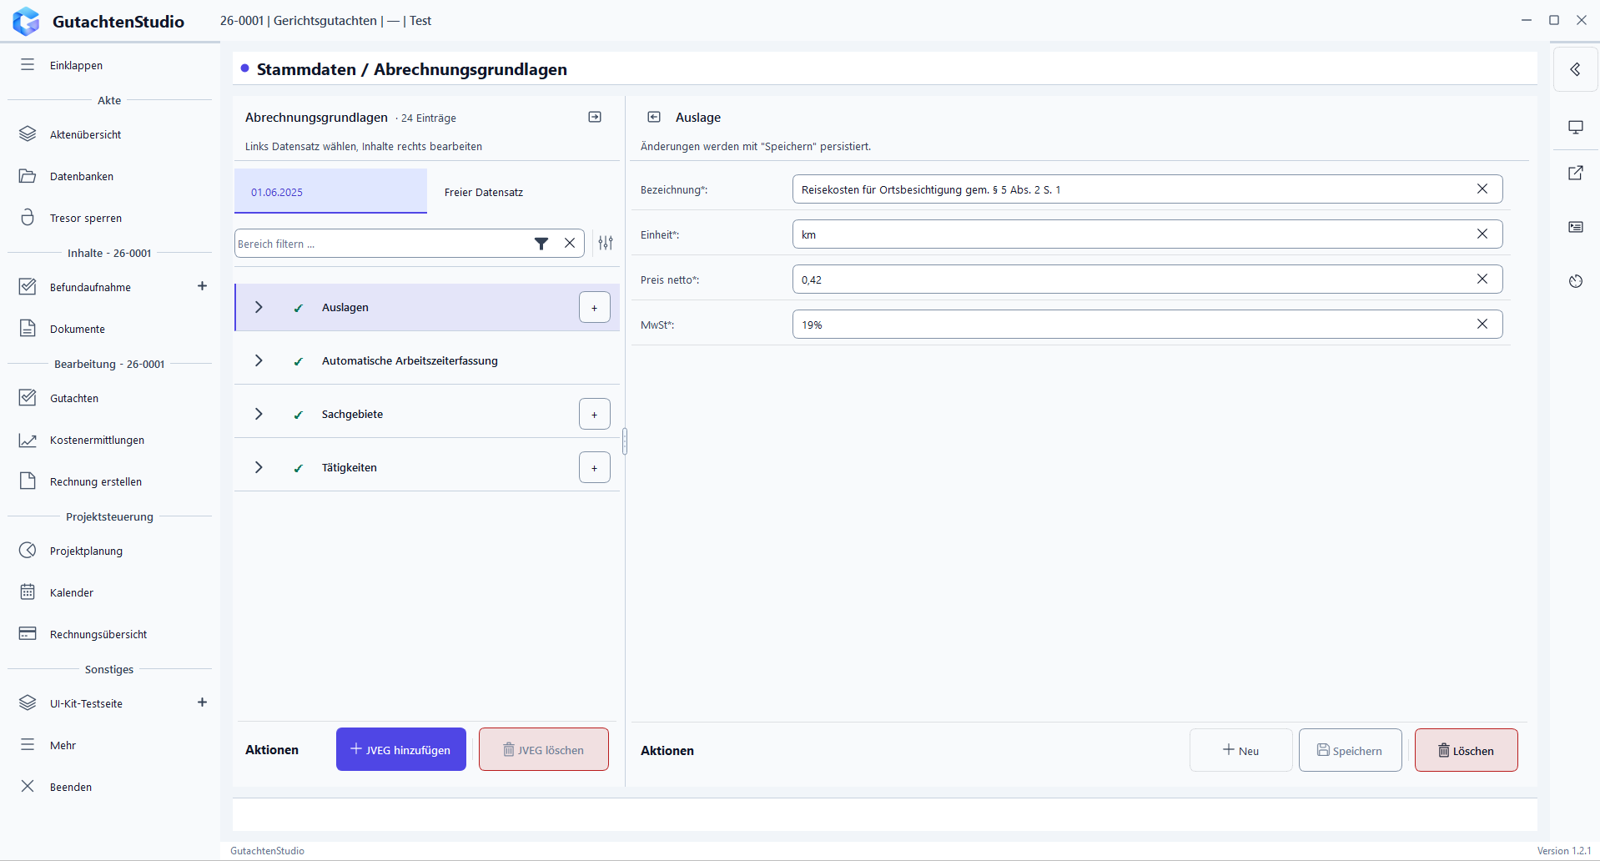Viewport: 1600px width, 861px height.
Task: Expand the Tätigkeiten group
Action: tap(259, 467)
